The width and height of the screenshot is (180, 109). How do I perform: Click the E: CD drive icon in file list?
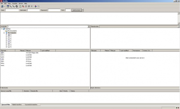(2, 59)
